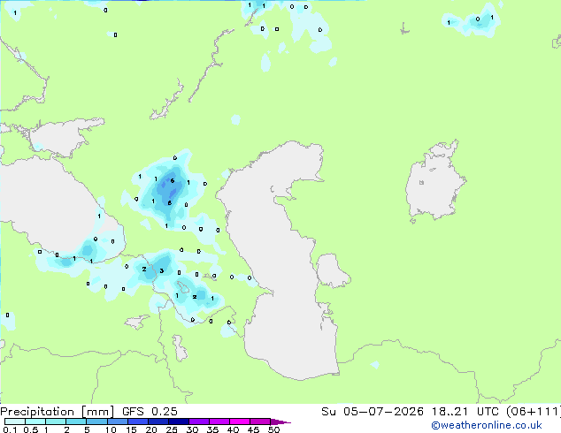This screenshot has height=433, width=561.
Task: Click the 30–35 mm purple legend swatch
Action: click(x=198, y=422)
